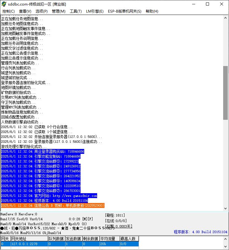
Task: Click the [在线:0/0/0] status text
Action: pos(116,221)
